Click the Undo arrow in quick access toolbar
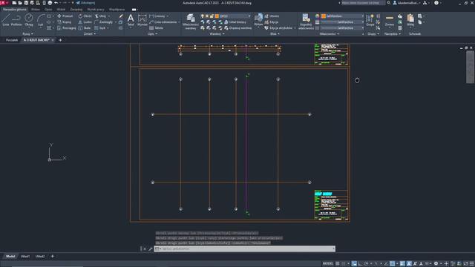The width and height of the screenshot is (475, 267). tap(56, 3)
